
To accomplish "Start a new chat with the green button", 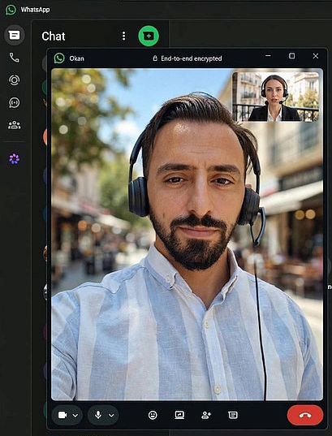I will [x=149, y=36].
